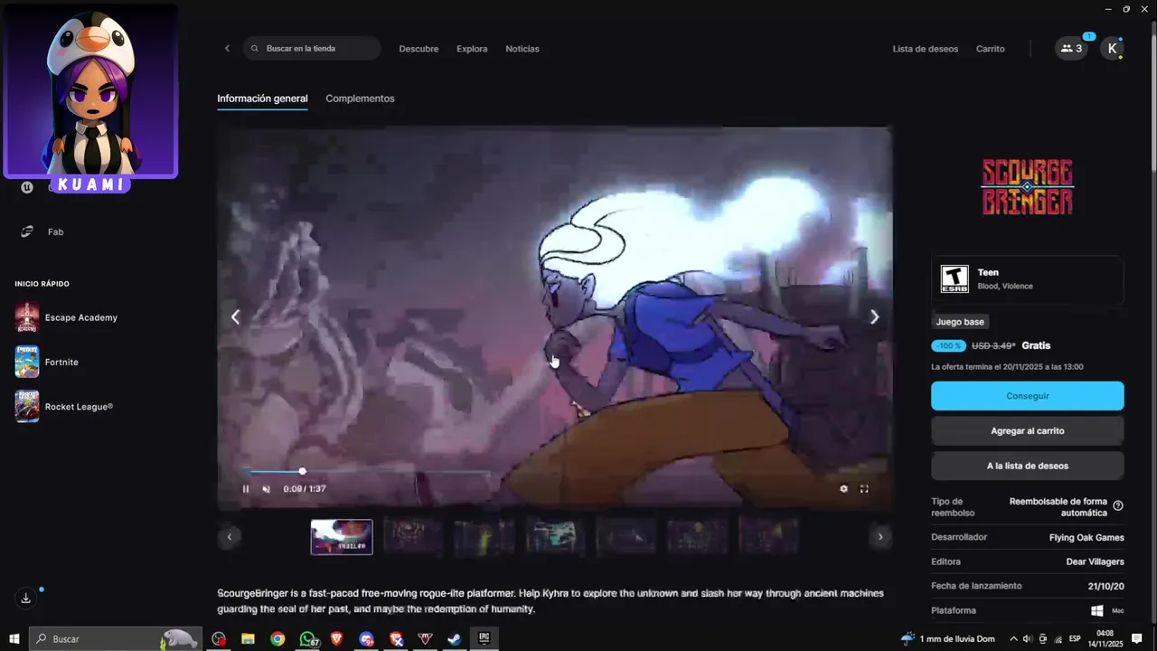Click A la lista de deseos
The image size is (1157, 651).
1028,466
